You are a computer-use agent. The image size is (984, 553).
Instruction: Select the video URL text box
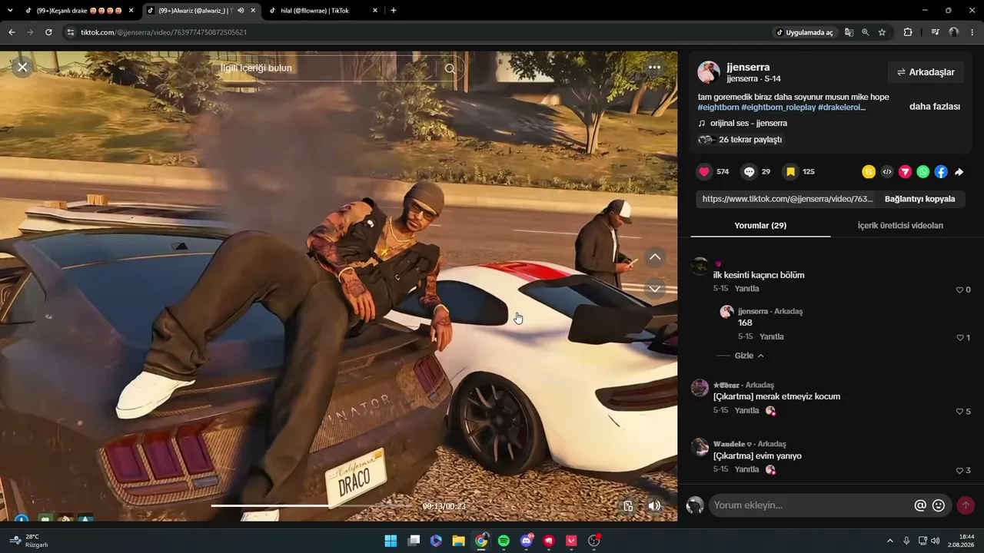click(x=787, y=199)
